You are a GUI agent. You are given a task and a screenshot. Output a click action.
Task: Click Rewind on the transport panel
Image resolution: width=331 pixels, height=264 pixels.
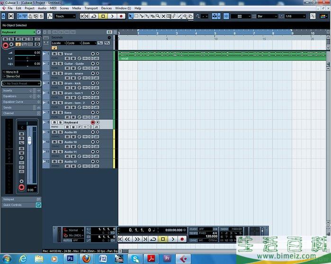point(127,239)
